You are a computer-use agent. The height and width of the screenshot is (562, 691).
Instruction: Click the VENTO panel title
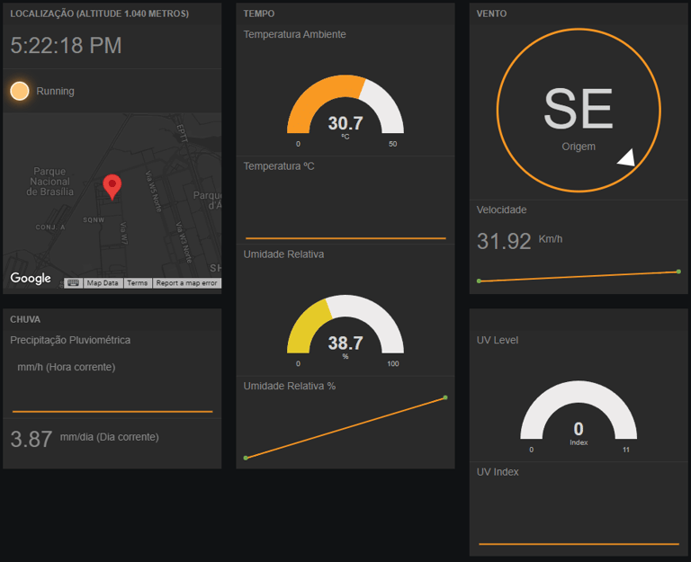491,13
